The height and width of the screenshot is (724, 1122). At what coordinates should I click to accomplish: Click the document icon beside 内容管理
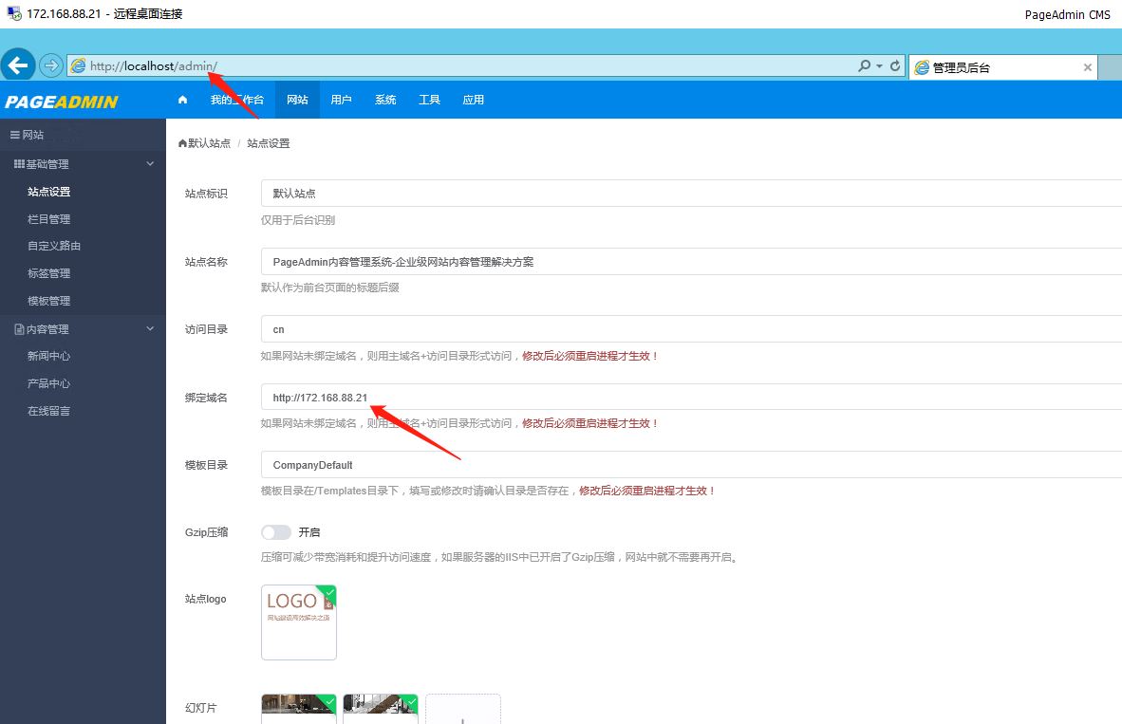[19, 329]
